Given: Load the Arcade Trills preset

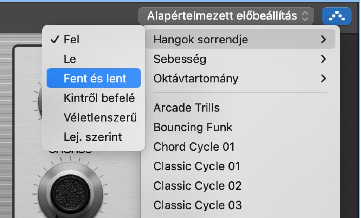Looking at the screenshot, I should pos(186,108).
